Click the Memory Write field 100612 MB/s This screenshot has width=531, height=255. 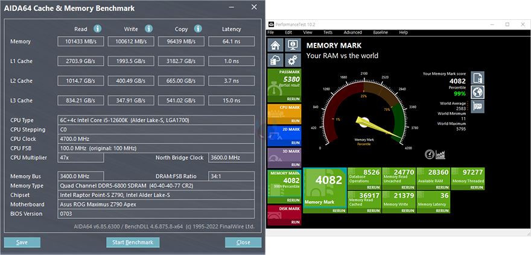pyautogui.click(x=131, y=42)
